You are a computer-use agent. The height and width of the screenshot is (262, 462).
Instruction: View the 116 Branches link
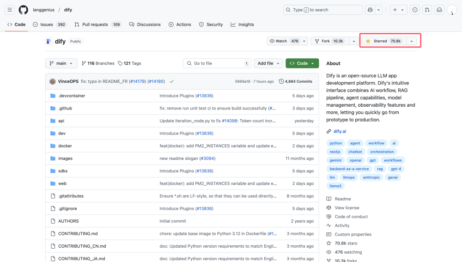98,63
